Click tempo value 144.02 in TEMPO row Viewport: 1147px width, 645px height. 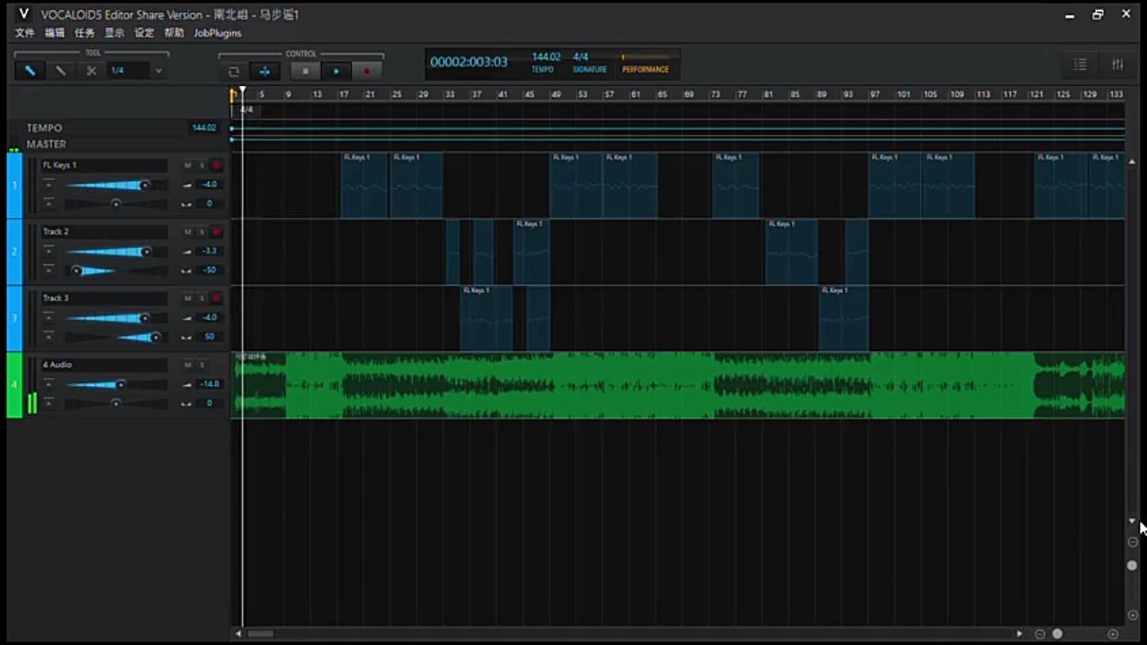(204, 128)
